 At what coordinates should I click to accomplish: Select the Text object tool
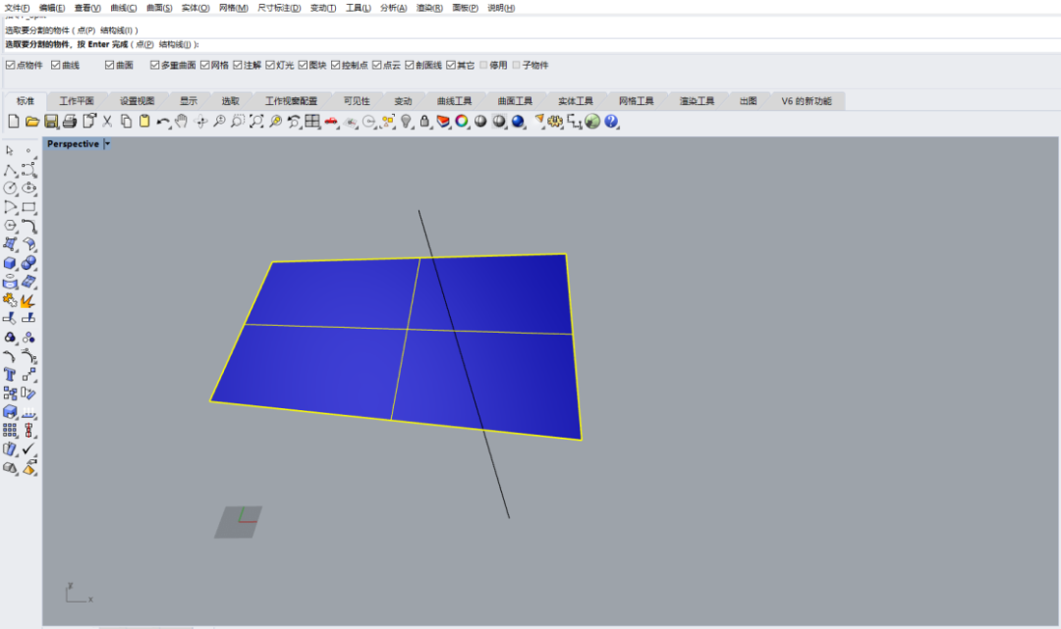point(10,374)
